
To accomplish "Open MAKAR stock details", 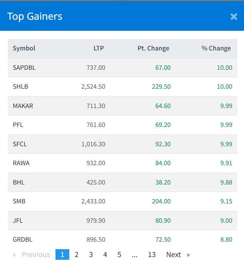I will click(23, 106).
